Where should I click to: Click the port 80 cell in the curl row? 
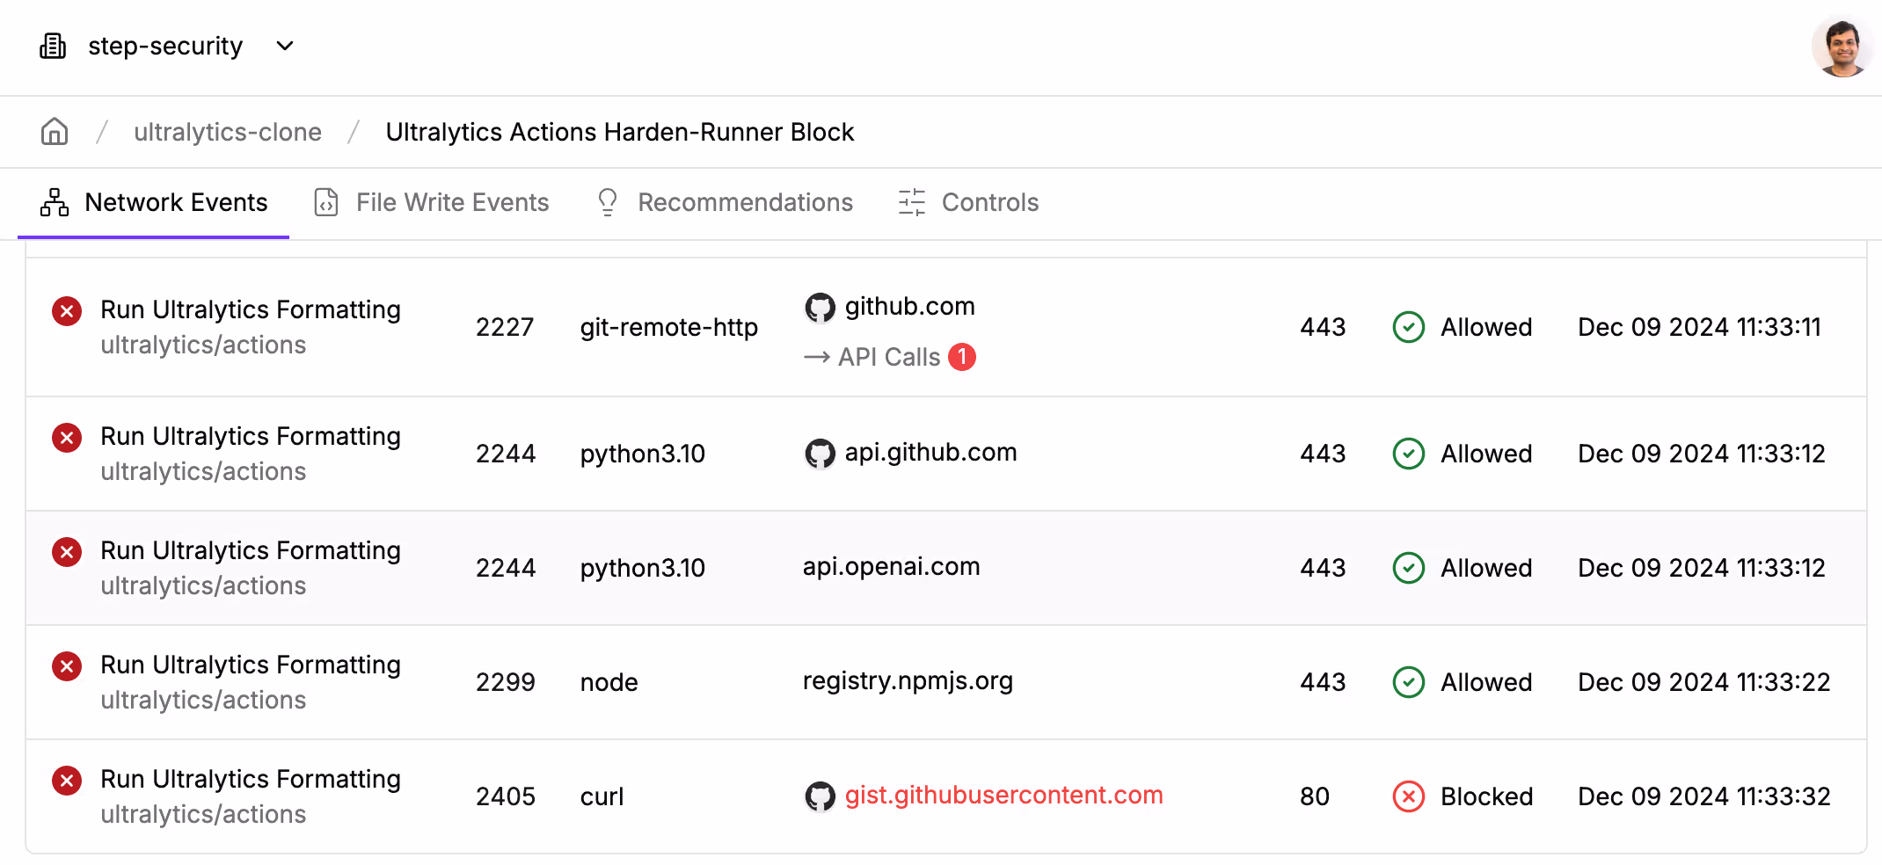point(1314,796)
